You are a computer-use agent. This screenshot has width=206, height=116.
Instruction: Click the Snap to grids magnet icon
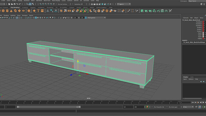click(x=41, y=4)
